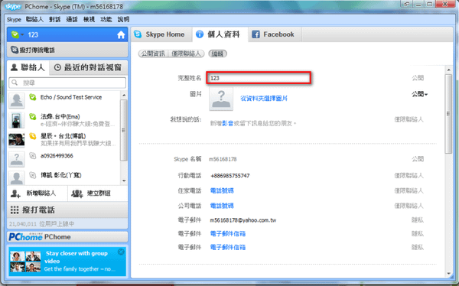Select contact 博凱 彰化(丫寬)

coord(63,177)
